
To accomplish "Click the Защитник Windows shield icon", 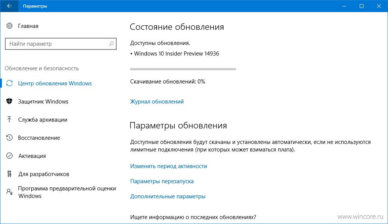I will [x=9, y=101].
